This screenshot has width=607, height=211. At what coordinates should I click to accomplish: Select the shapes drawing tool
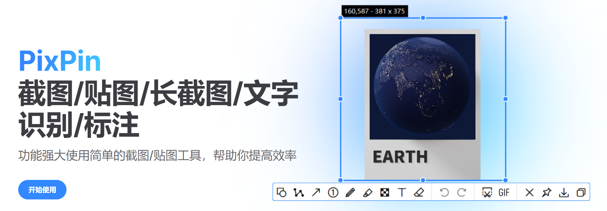pyautogui.click(x=282, y=192)
